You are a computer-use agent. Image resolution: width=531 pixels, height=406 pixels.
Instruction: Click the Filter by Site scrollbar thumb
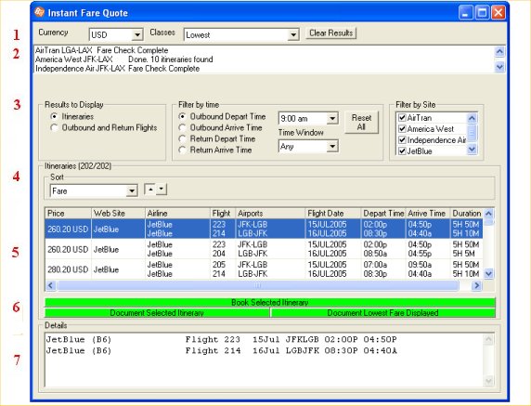click(472, 133)
